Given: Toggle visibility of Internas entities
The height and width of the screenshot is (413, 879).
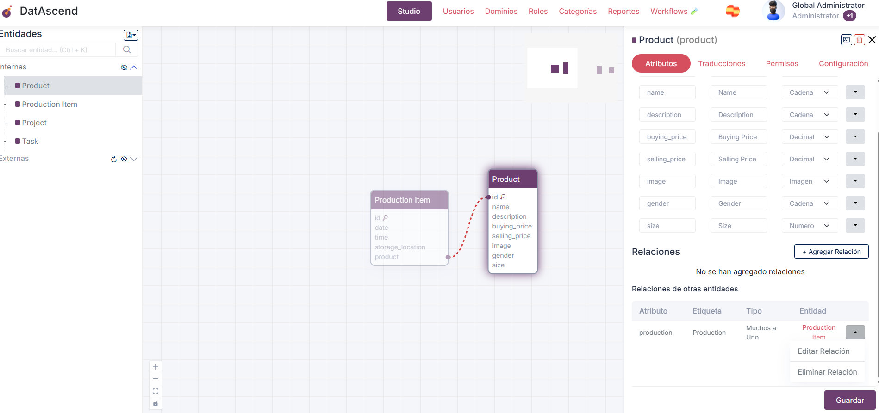Looking at the screenshot, I should [124, 68].
